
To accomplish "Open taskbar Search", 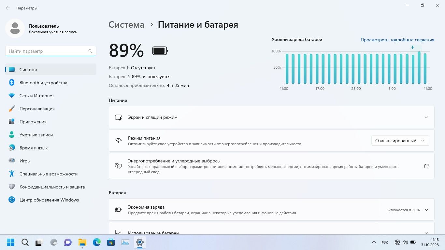I will 25,242.
